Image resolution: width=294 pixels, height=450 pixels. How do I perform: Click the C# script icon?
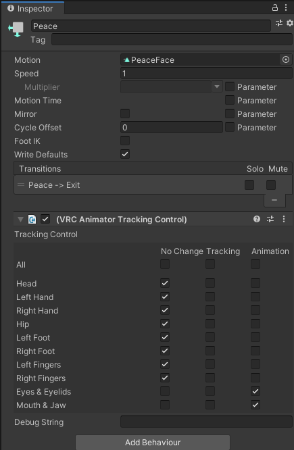coord(32,220)
